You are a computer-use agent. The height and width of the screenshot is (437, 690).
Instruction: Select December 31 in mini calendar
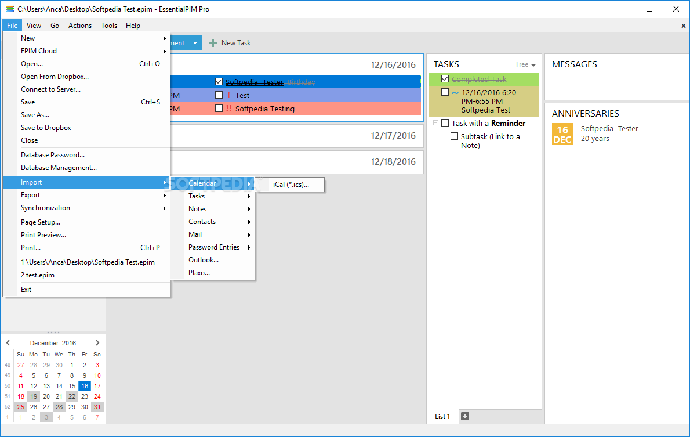(x=97, y=407)
